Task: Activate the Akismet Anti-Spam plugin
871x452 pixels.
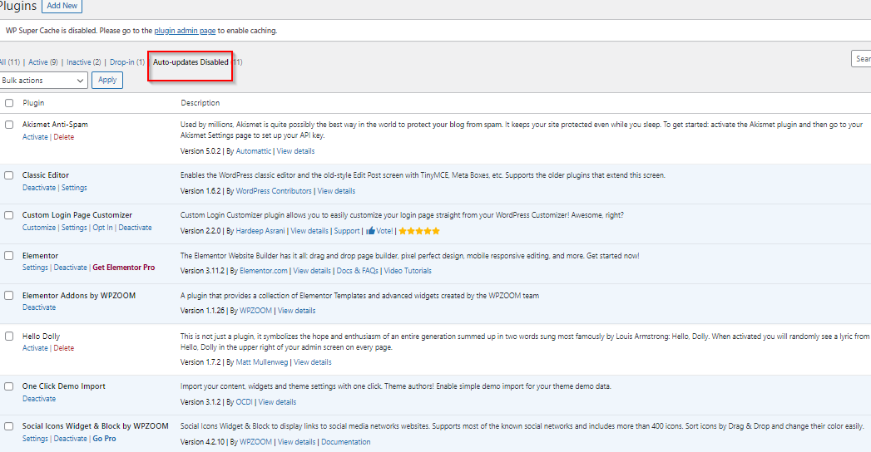Action: pyautogui.click(x=35, y=137)
